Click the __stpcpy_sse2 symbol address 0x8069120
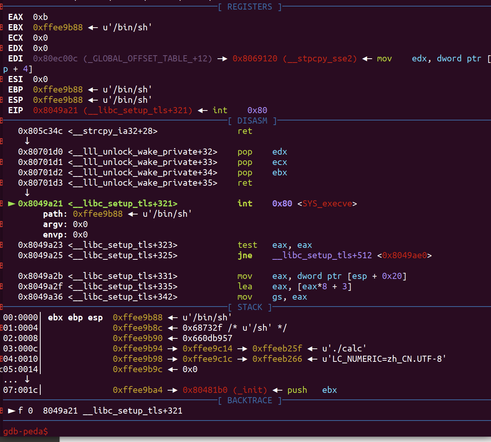Screen dimensions: 491x442 pyautogui.click(x=255, y=59)
